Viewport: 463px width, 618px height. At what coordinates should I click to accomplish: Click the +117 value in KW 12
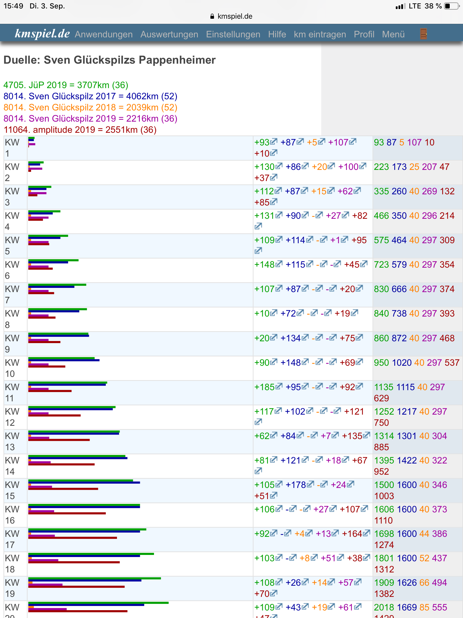[x=264, y=412]
